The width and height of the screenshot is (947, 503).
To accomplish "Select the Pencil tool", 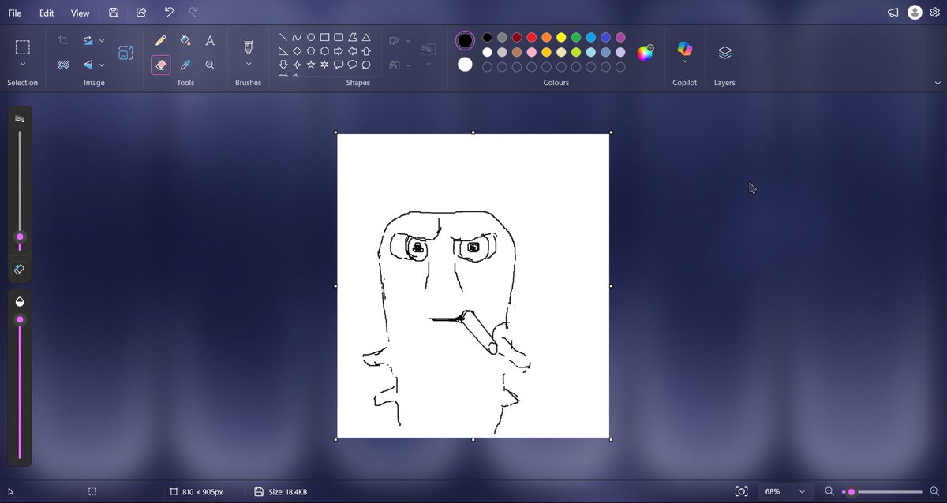I will [161, 40].
